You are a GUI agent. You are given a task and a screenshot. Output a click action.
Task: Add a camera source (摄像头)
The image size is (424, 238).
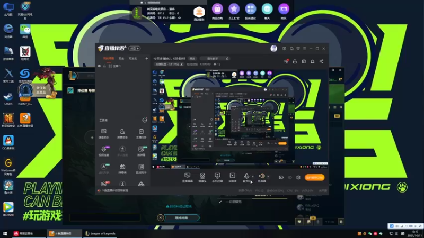coord(202,178)
